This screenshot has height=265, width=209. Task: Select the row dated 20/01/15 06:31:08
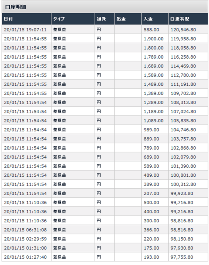tap(105, 230)
